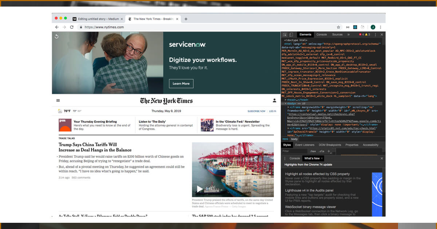The height and width of the screenshot is (229, 437).
Task: Open the drawer three-dot menu beside Console
Action: 285,158
